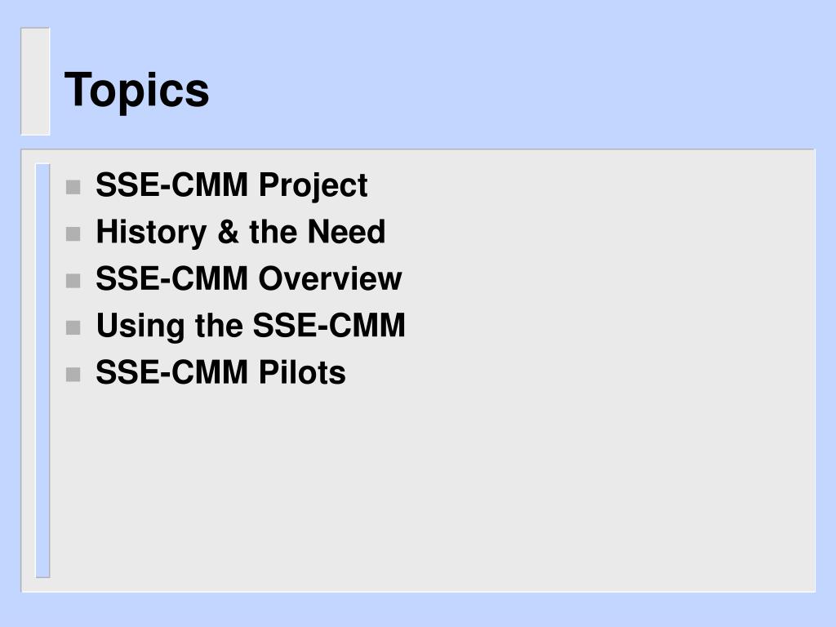This screenshot has height=627, width=836.
Task: Click the bullet square beside History & the Need
Action: pyautogui.click(x=73, y=234)
